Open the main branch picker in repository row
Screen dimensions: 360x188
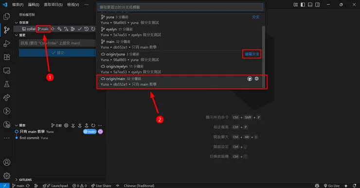coord(43,29)
